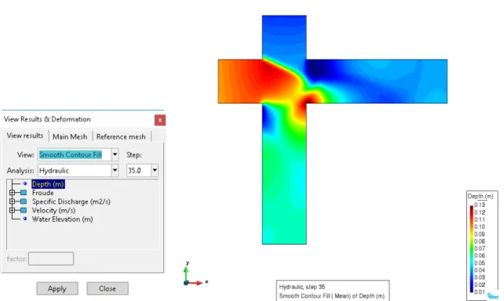Viewport: 504px width, 301px height.
Task: Click the 0.01 legend value
Action: coord(480,292)
